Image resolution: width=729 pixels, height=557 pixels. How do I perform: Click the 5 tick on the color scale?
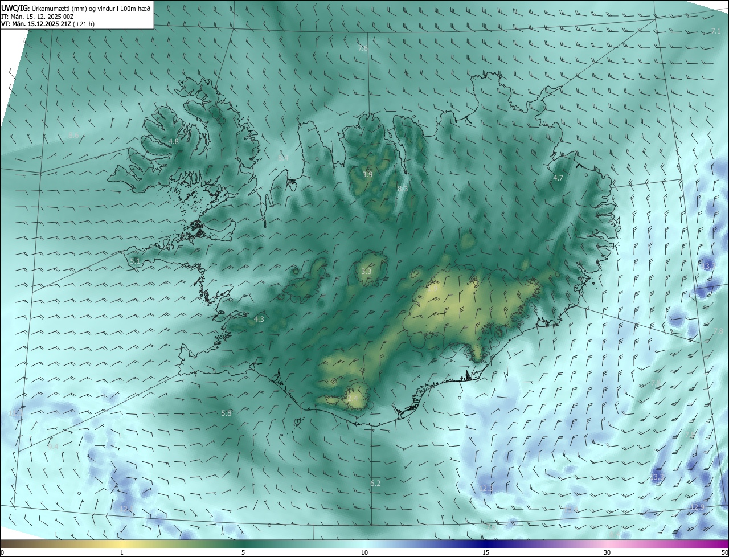coord(243,553)
